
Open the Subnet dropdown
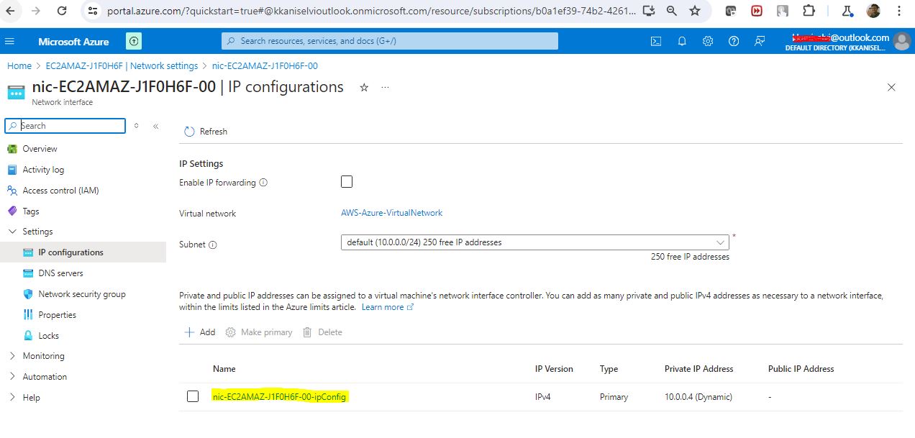click(534, 242)
